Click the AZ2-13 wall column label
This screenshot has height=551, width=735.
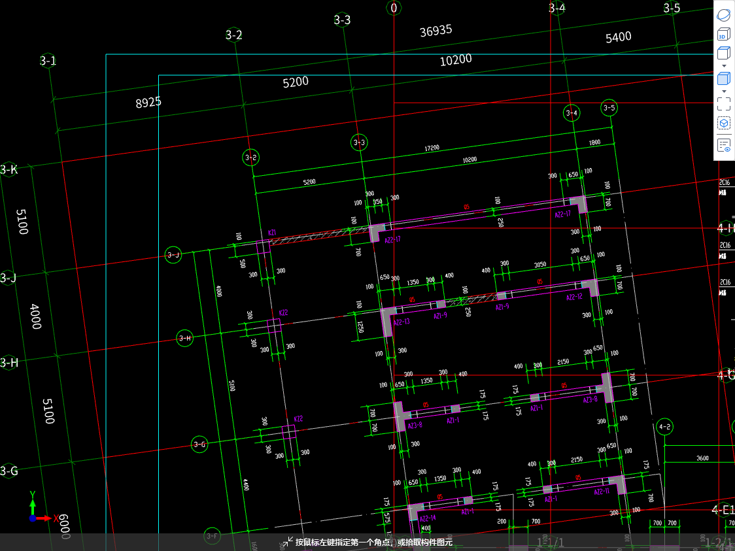point(402,322)
